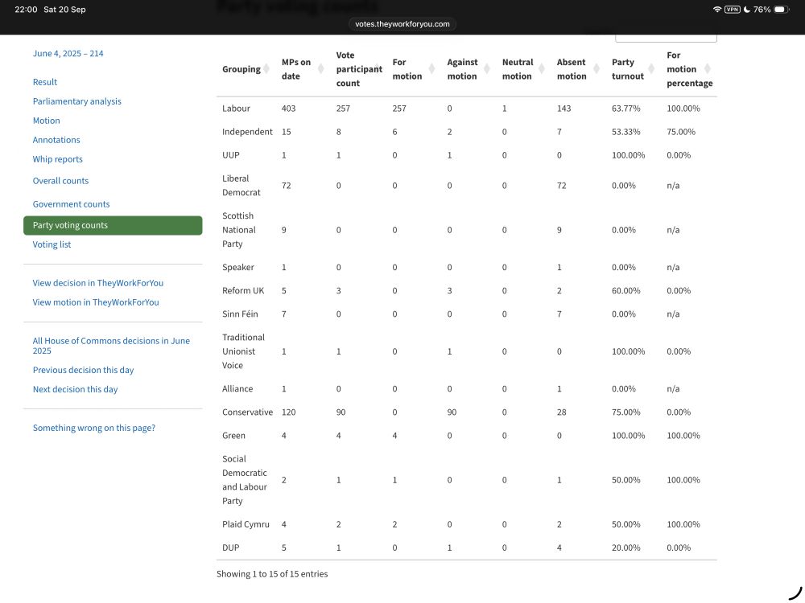Sort table by Grouping column arrows
The height and width of the screenshot is (603, 805).
click(x=266, y=68)
